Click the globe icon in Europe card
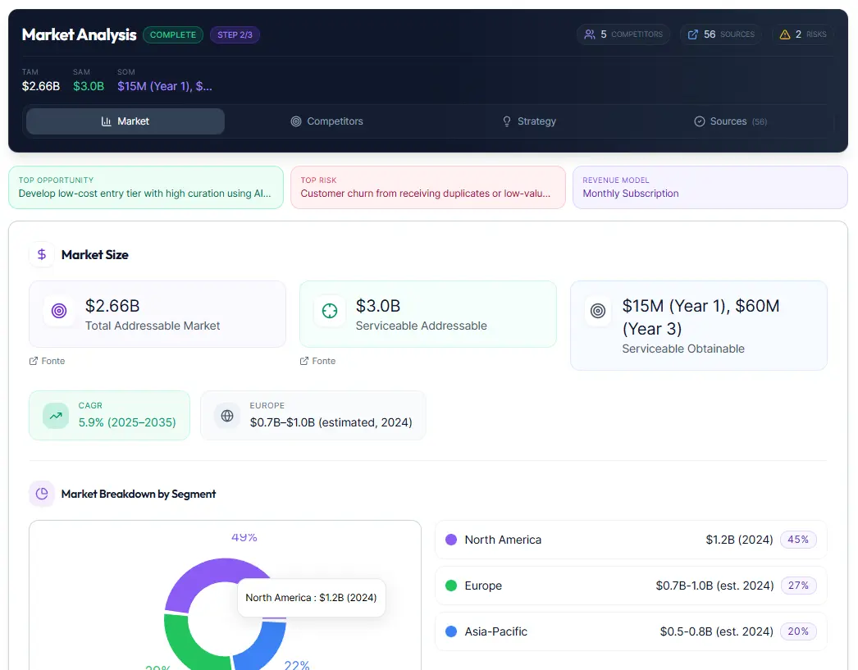The height and width of the screenshot is (670, 858). tap(227, 416)
